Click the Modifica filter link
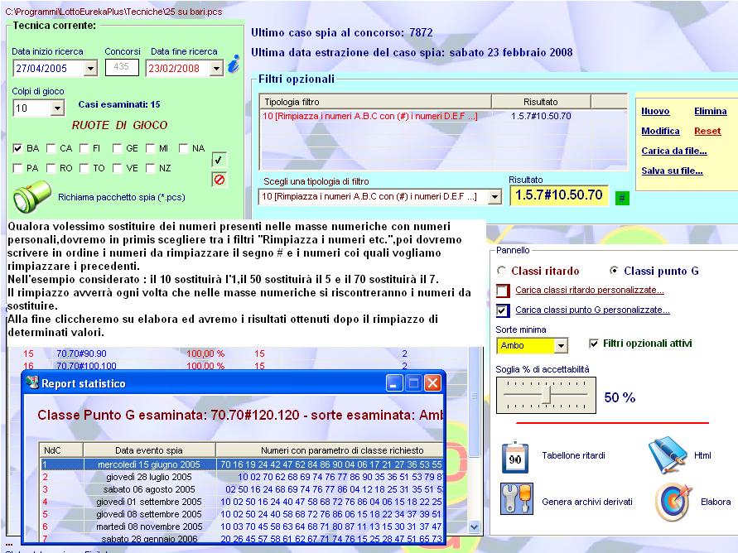This screenshot has width=738, height=553. tap(660, 131)
